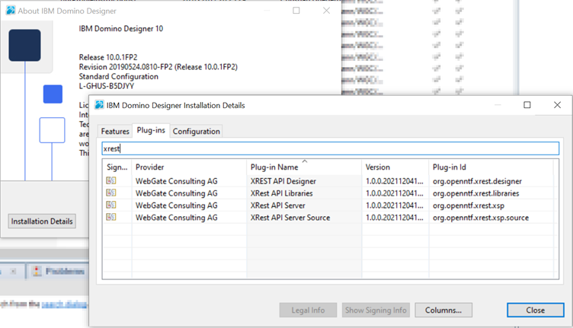Click the Standard Configuration text in About window
The height and width of the screenshot is (328, 573).
[118, 77]
